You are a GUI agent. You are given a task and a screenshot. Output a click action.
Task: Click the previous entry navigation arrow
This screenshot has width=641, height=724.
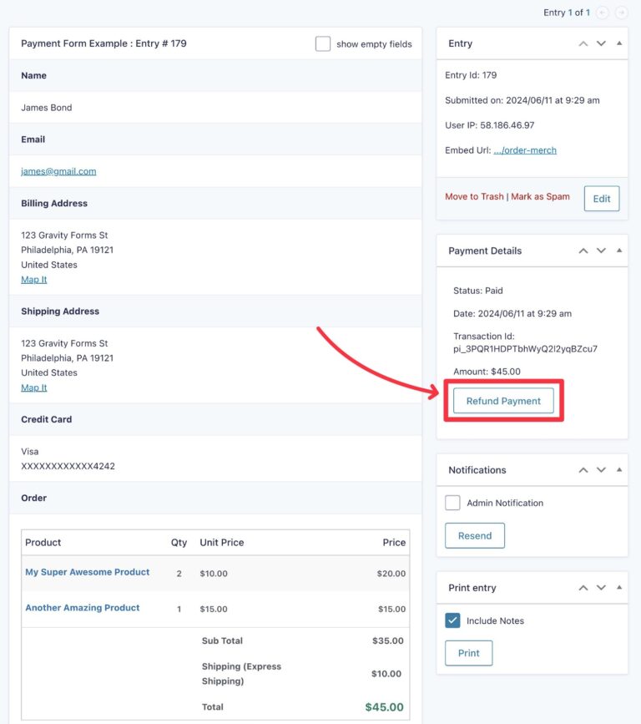603,13
